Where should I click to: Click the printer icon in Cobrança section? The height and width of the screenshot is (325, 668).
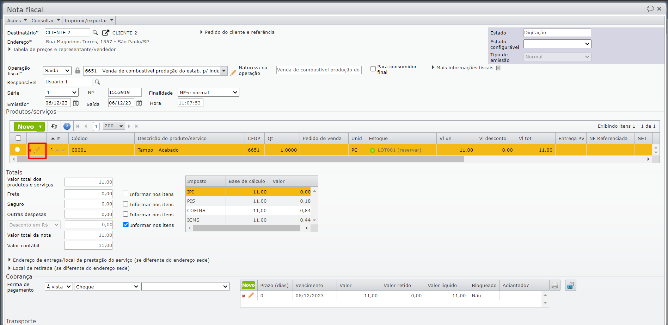[x=555, y=285]
